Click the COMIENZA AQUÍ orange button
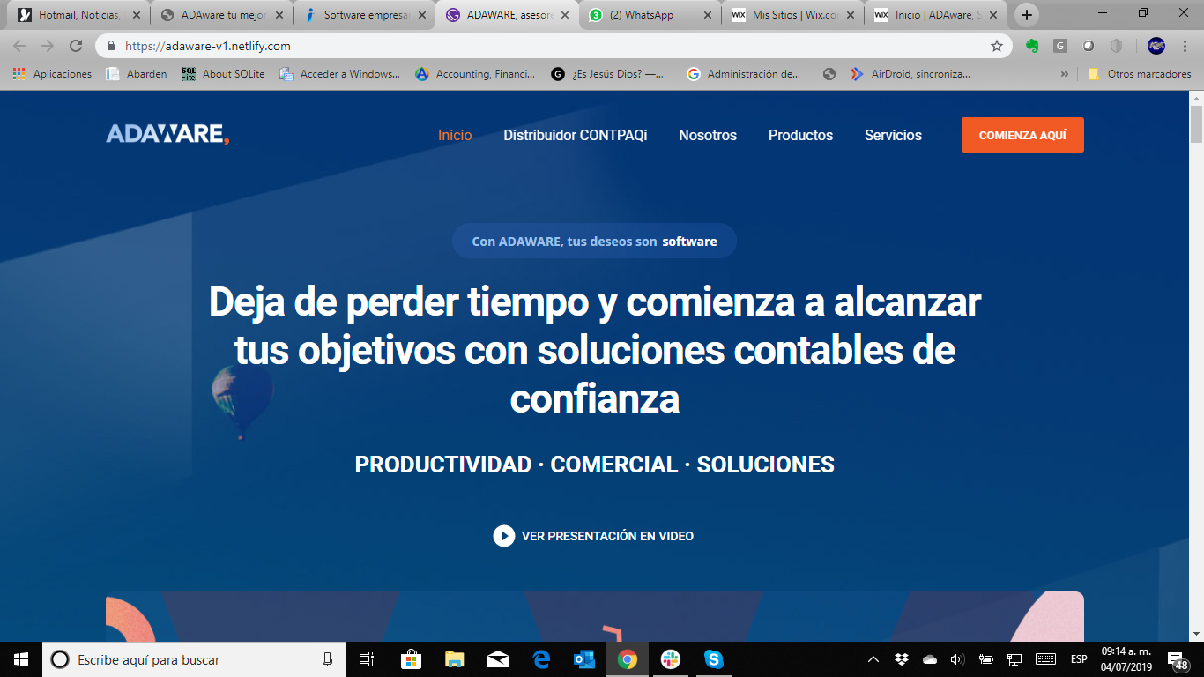Screen dimensions: 1204x677 pos(1022,135)
